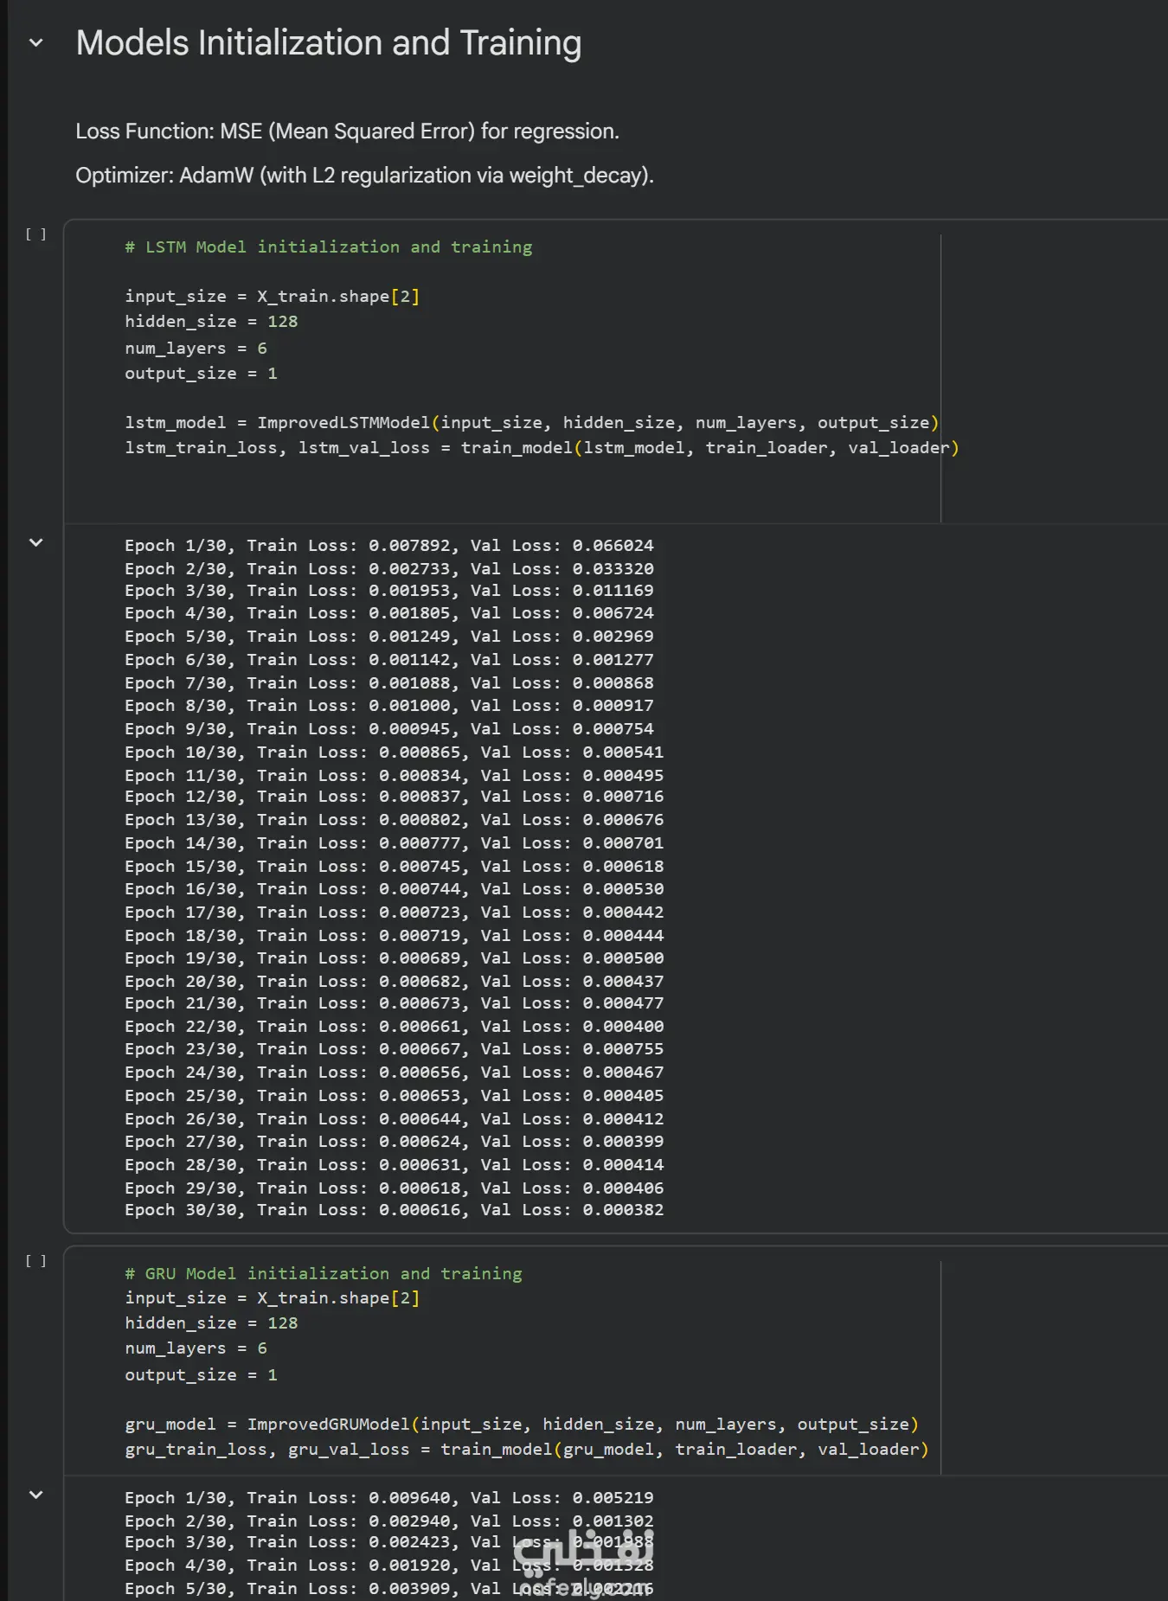1168x1601 pixels.
Task: Click the GRU cell's output_size = 1 line
Action: pos(201,1375)
